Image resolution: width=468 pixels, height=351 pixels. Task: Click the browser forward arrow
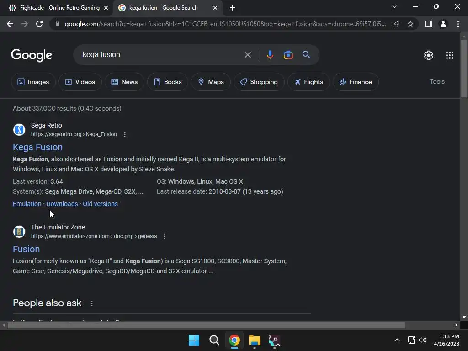click(x=25, y=24)
